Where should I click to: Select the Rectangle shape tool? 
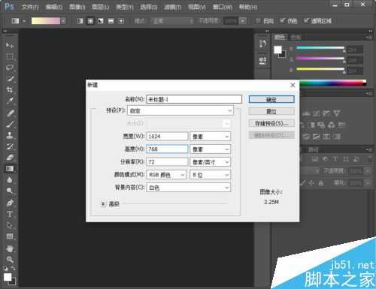(x=10, y=236)
